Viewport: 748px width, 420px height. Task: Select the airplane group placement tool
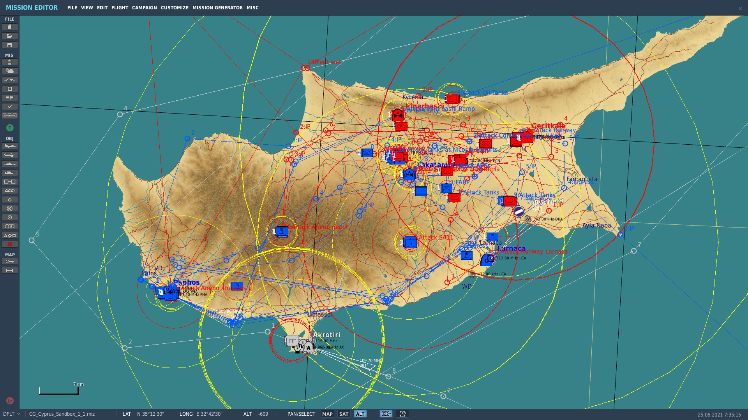click(x=10, y=146)
